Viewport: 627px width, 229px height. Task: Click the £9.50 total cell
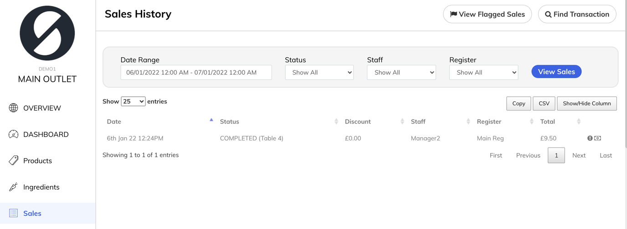[548, 138]
